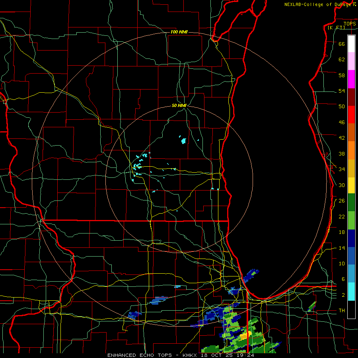Click the "22" legend value
Screen dimensions: 358x358
point(342,216)
